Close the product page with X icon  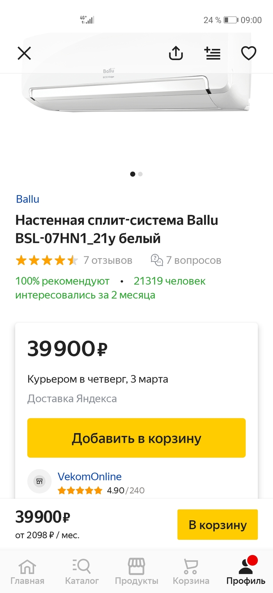[24, 53]
